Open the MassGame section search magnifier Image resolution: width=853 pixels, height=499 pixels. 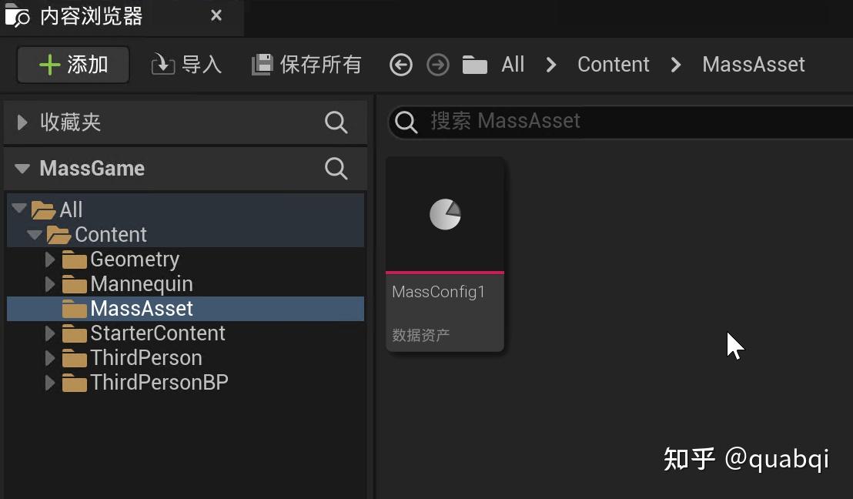pyautogui.click(x=336, y=169)
